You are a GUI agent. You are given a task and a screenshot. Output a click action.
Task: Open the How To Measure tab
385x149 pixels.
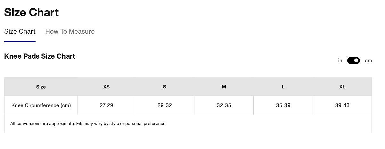70,31
